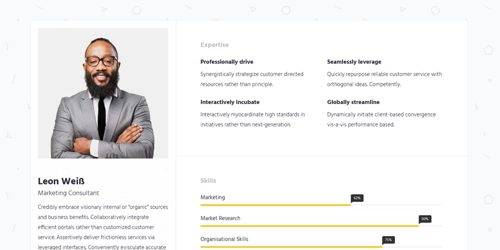
Task: Click the "Organisational Skills" label
Action: 224,239
